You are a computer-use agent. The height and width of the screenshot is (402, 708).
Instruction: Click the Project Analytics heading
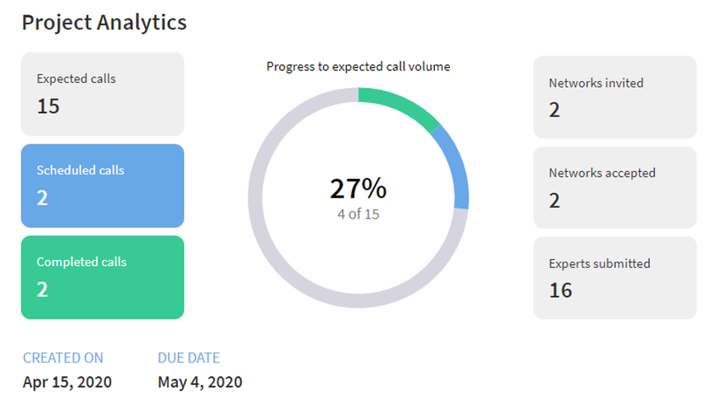(x=104, y=23)
